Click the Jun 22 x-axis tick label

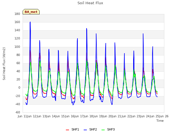[x=126, y=116]
